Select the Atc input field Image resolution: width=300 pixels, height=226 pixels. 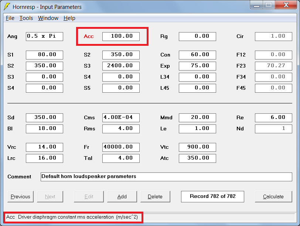197,158
